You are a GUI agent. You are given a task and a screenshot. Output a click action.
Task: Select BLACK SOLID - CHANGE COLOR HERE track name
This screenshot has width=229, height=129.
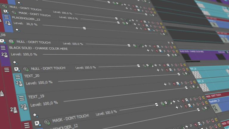[x=38, y=48]
